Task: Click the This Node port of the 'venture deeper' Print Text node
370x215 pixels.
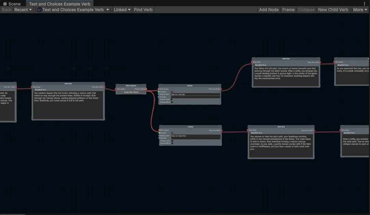Action: click(x=31, y=87)
